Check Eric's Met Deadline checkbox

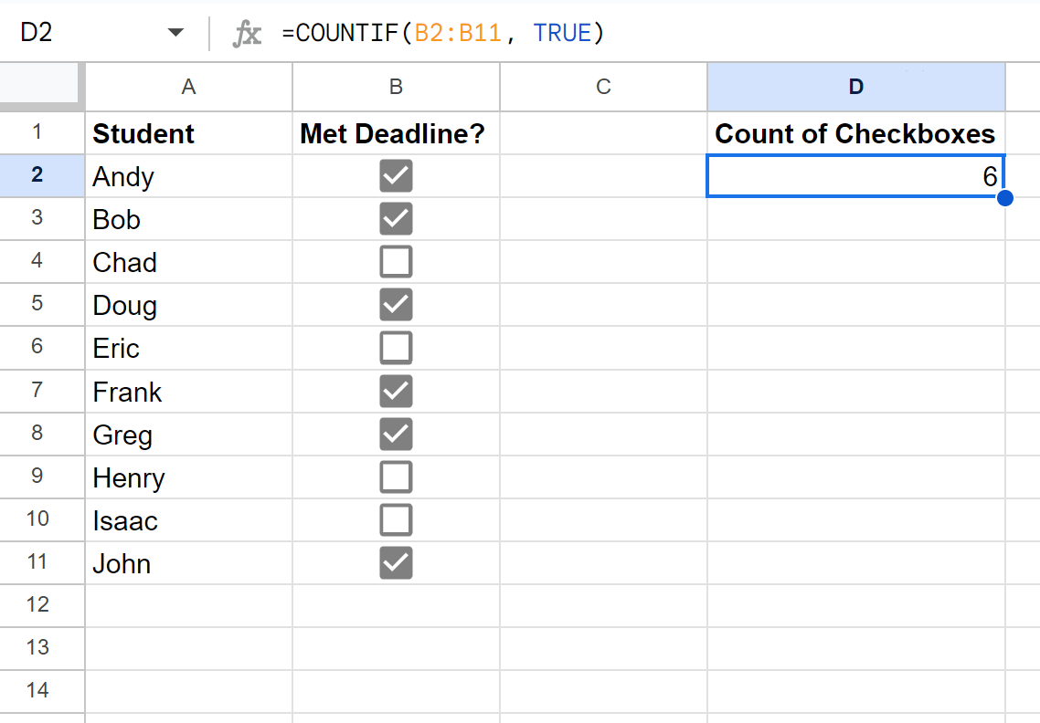[395, 348]
